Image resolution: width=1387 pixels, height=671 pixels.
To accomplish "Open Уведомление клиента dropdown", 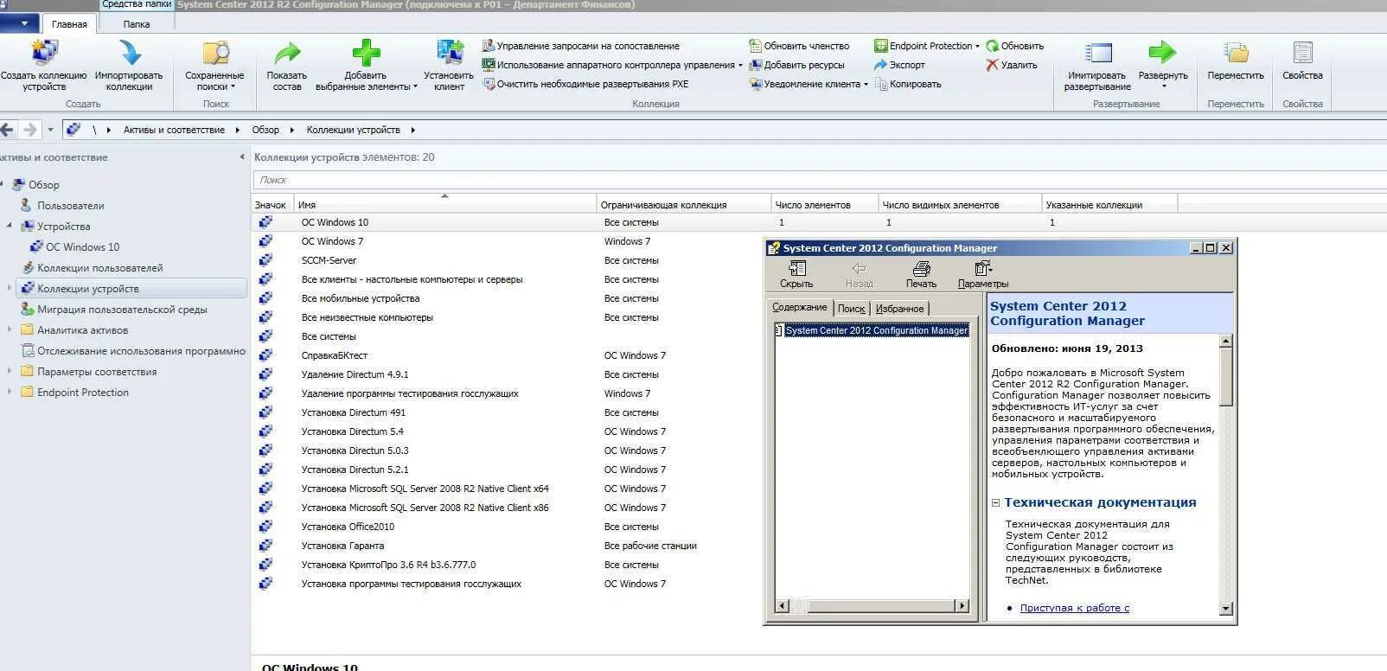I will (809, 84).
